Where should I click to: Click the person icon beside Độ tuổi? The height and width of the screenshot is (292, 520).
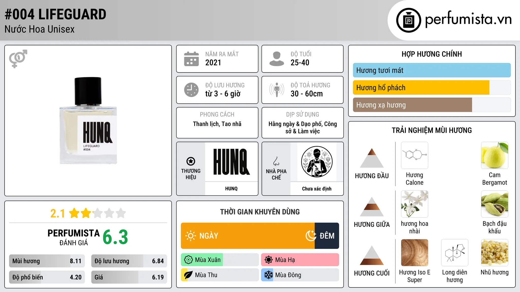(x=277, y=59)
